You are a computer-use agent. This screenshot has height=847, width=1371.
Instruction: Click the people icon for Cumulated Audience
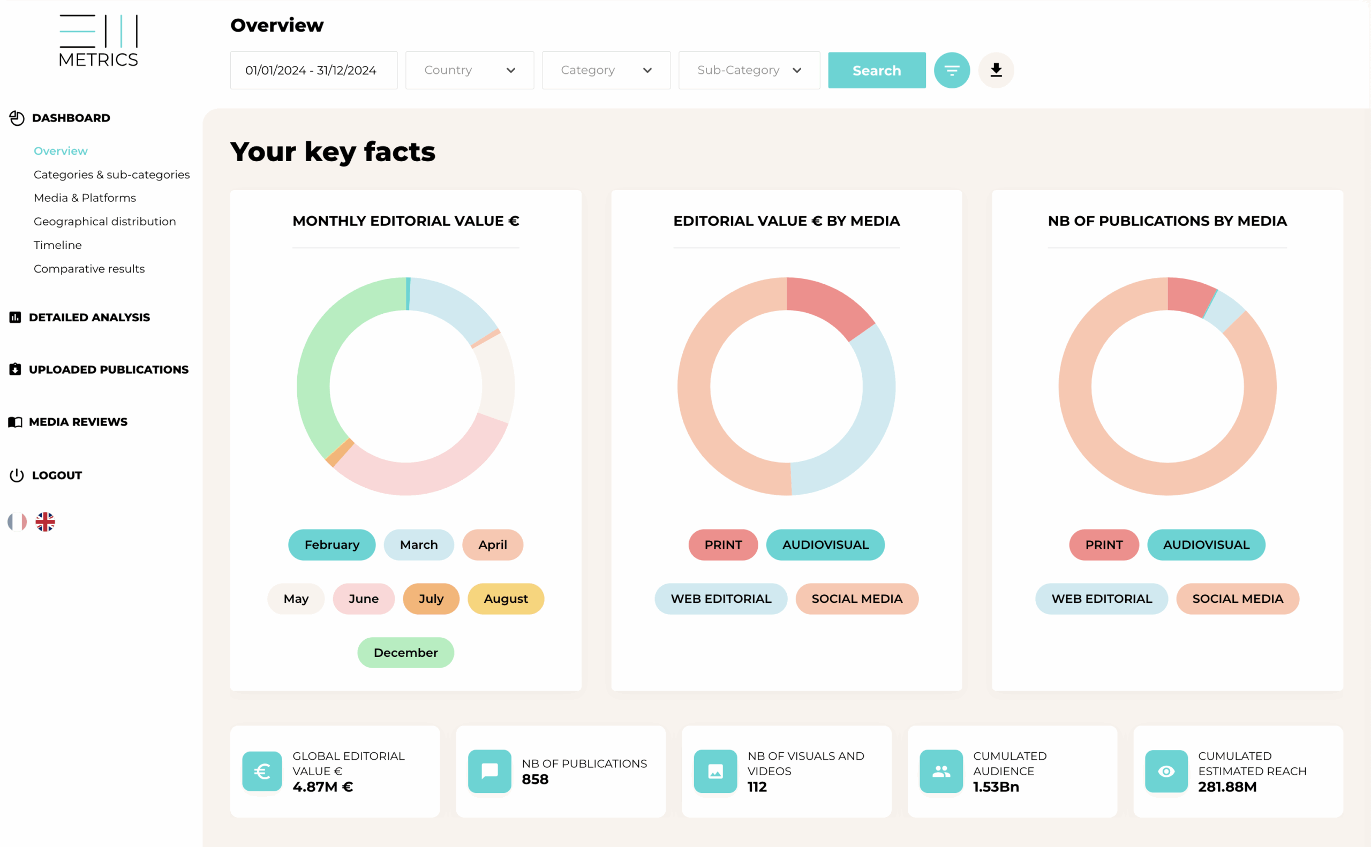click(941, 772)
